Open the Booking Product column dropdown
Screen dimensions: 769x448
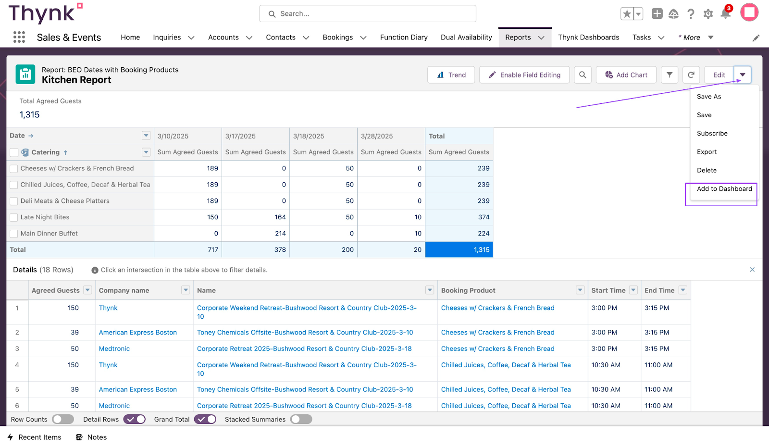[x=580, y=290]
